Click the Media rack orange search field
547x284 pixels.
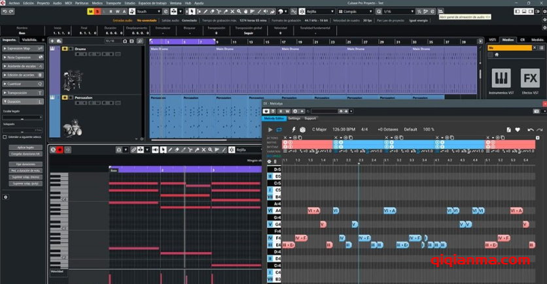click(x=509, y=48)
